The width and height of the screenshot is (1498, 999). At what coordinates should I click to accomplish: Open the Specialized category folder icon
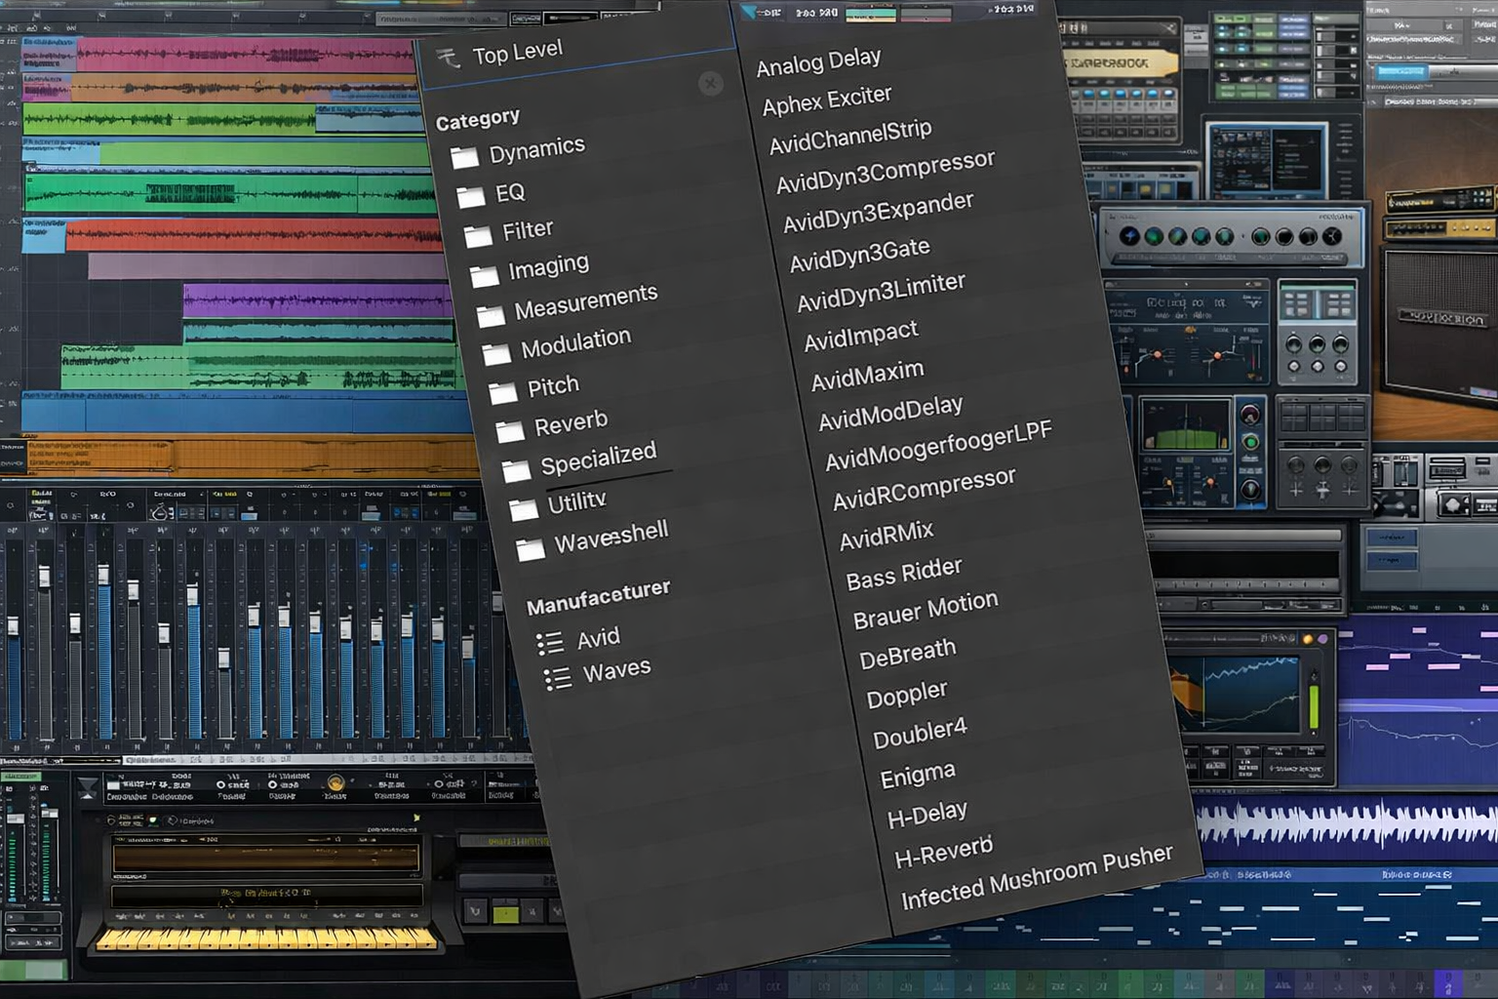coord(517,471)
